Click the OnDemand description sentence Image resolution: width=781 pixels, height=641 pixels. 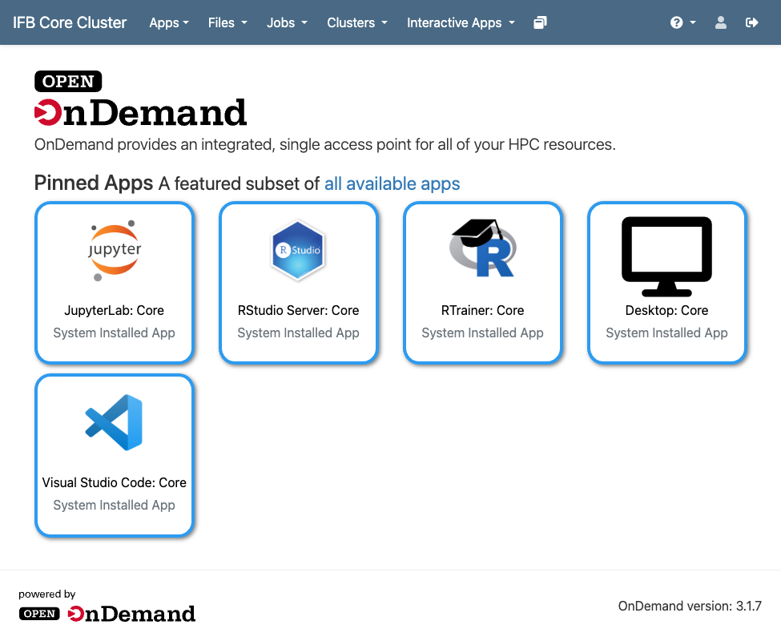[324, 144]
